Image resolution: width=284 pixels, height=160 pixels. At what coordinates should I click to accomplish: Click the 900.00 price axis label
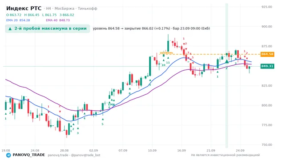click(267, 27)
